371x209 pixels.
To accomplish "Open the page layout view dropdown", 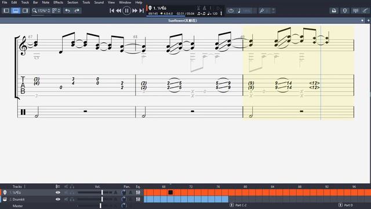I will [x=56, y=10].
